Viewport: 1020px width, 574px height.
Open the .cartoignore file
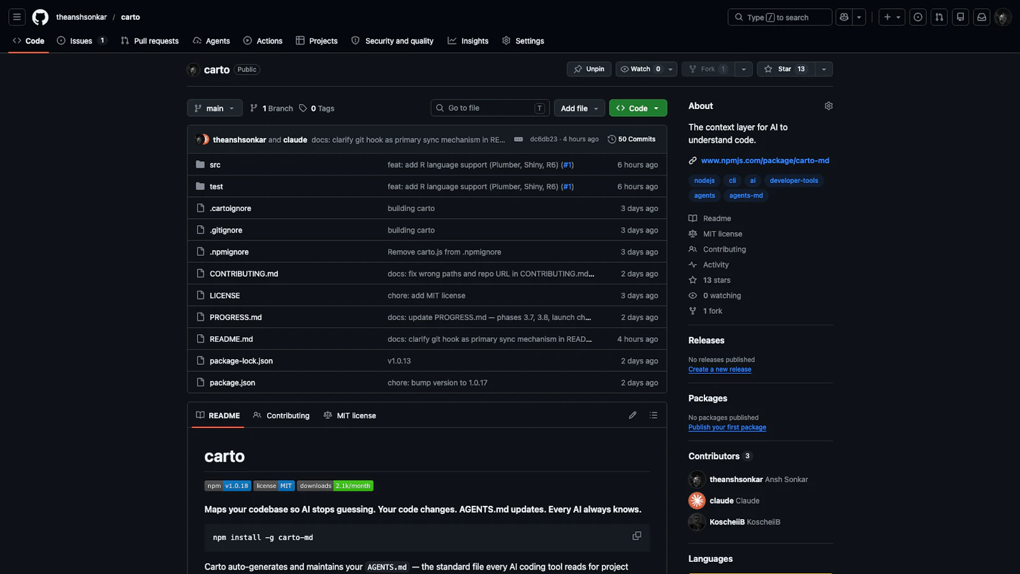coord(230,209)
